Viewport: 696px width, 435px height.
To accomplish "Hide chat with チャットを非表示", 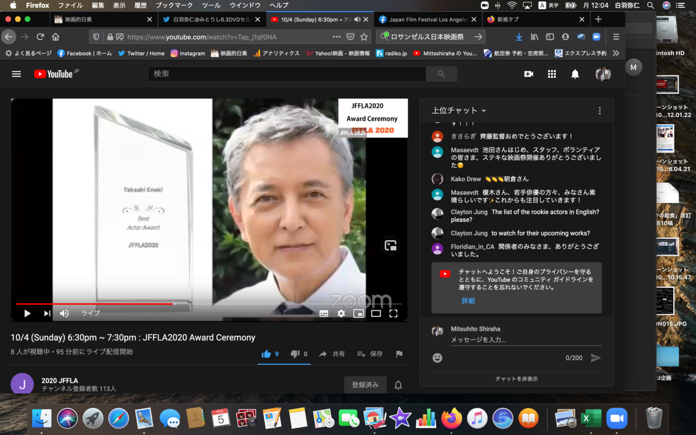I will click(516, 379).
